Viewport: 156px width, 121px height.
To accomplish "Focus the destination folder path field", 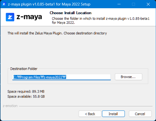I will (61, 77).
